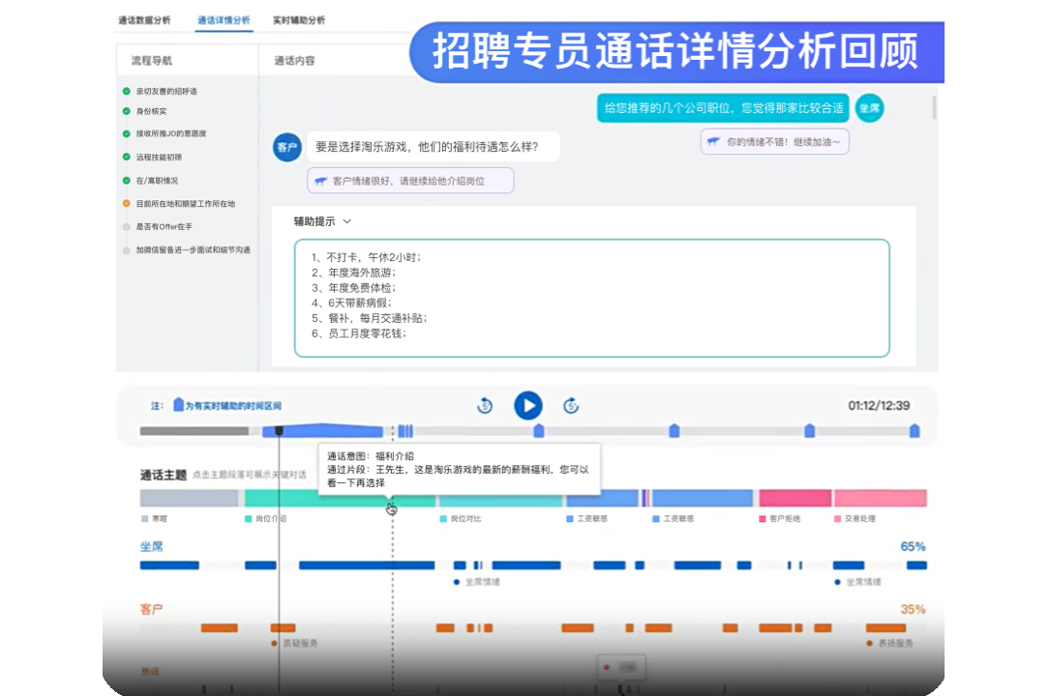Click hint line 年度海外旅游

coord(354,273)
